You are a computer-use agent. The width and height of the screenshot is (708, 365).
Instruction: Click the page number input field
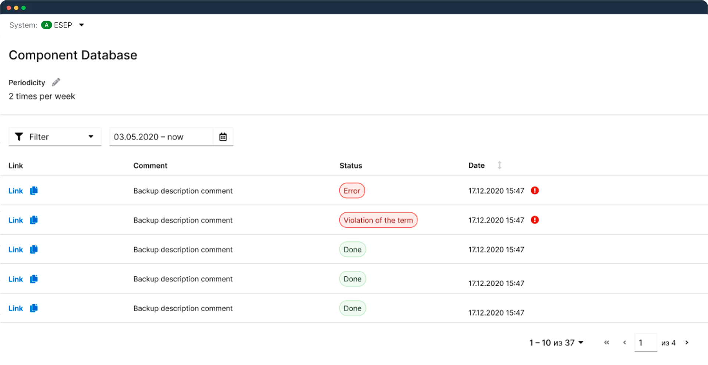pos(646,342)
